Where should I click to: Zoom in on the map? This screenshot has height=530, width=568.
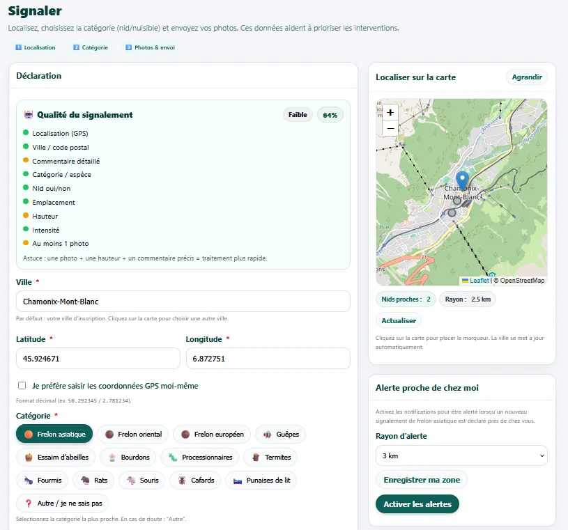tap(390, 113)
